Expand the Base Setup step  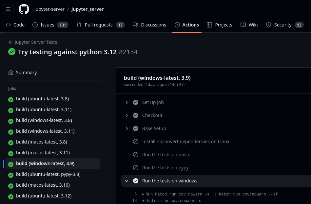pyautogui.click(x=127, y=128)
